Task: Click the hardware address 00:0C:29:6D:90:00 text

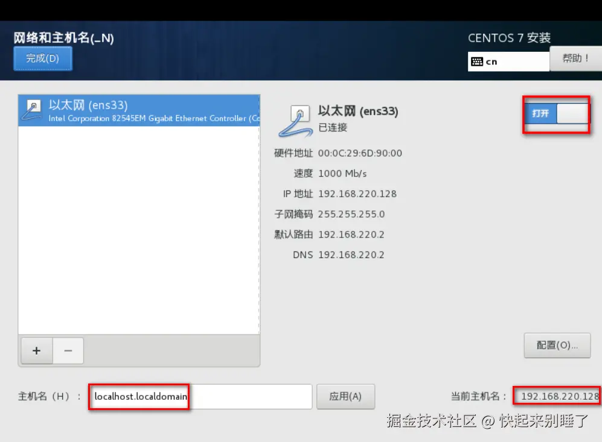Action: (360, 153)
